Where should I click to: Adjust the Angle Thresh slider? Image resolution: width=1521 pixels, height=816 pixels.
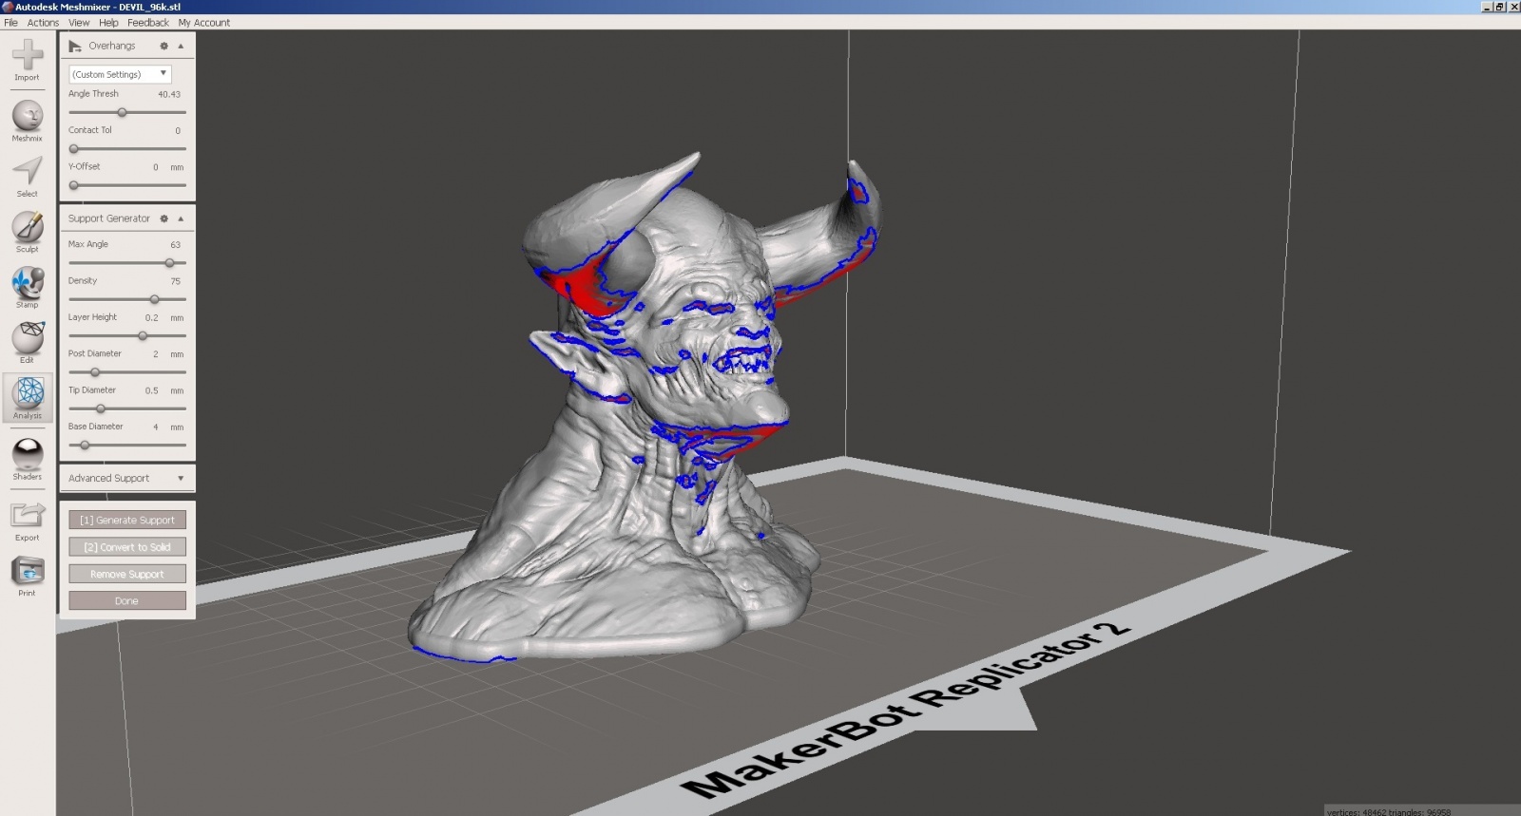pos(122,112)
